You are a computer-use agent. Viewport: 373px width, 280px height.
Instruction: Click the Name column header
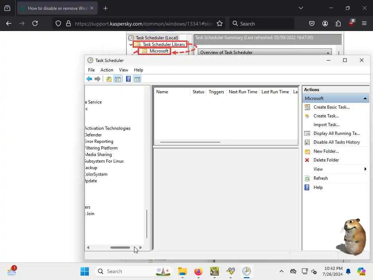[x=172, y=92]
